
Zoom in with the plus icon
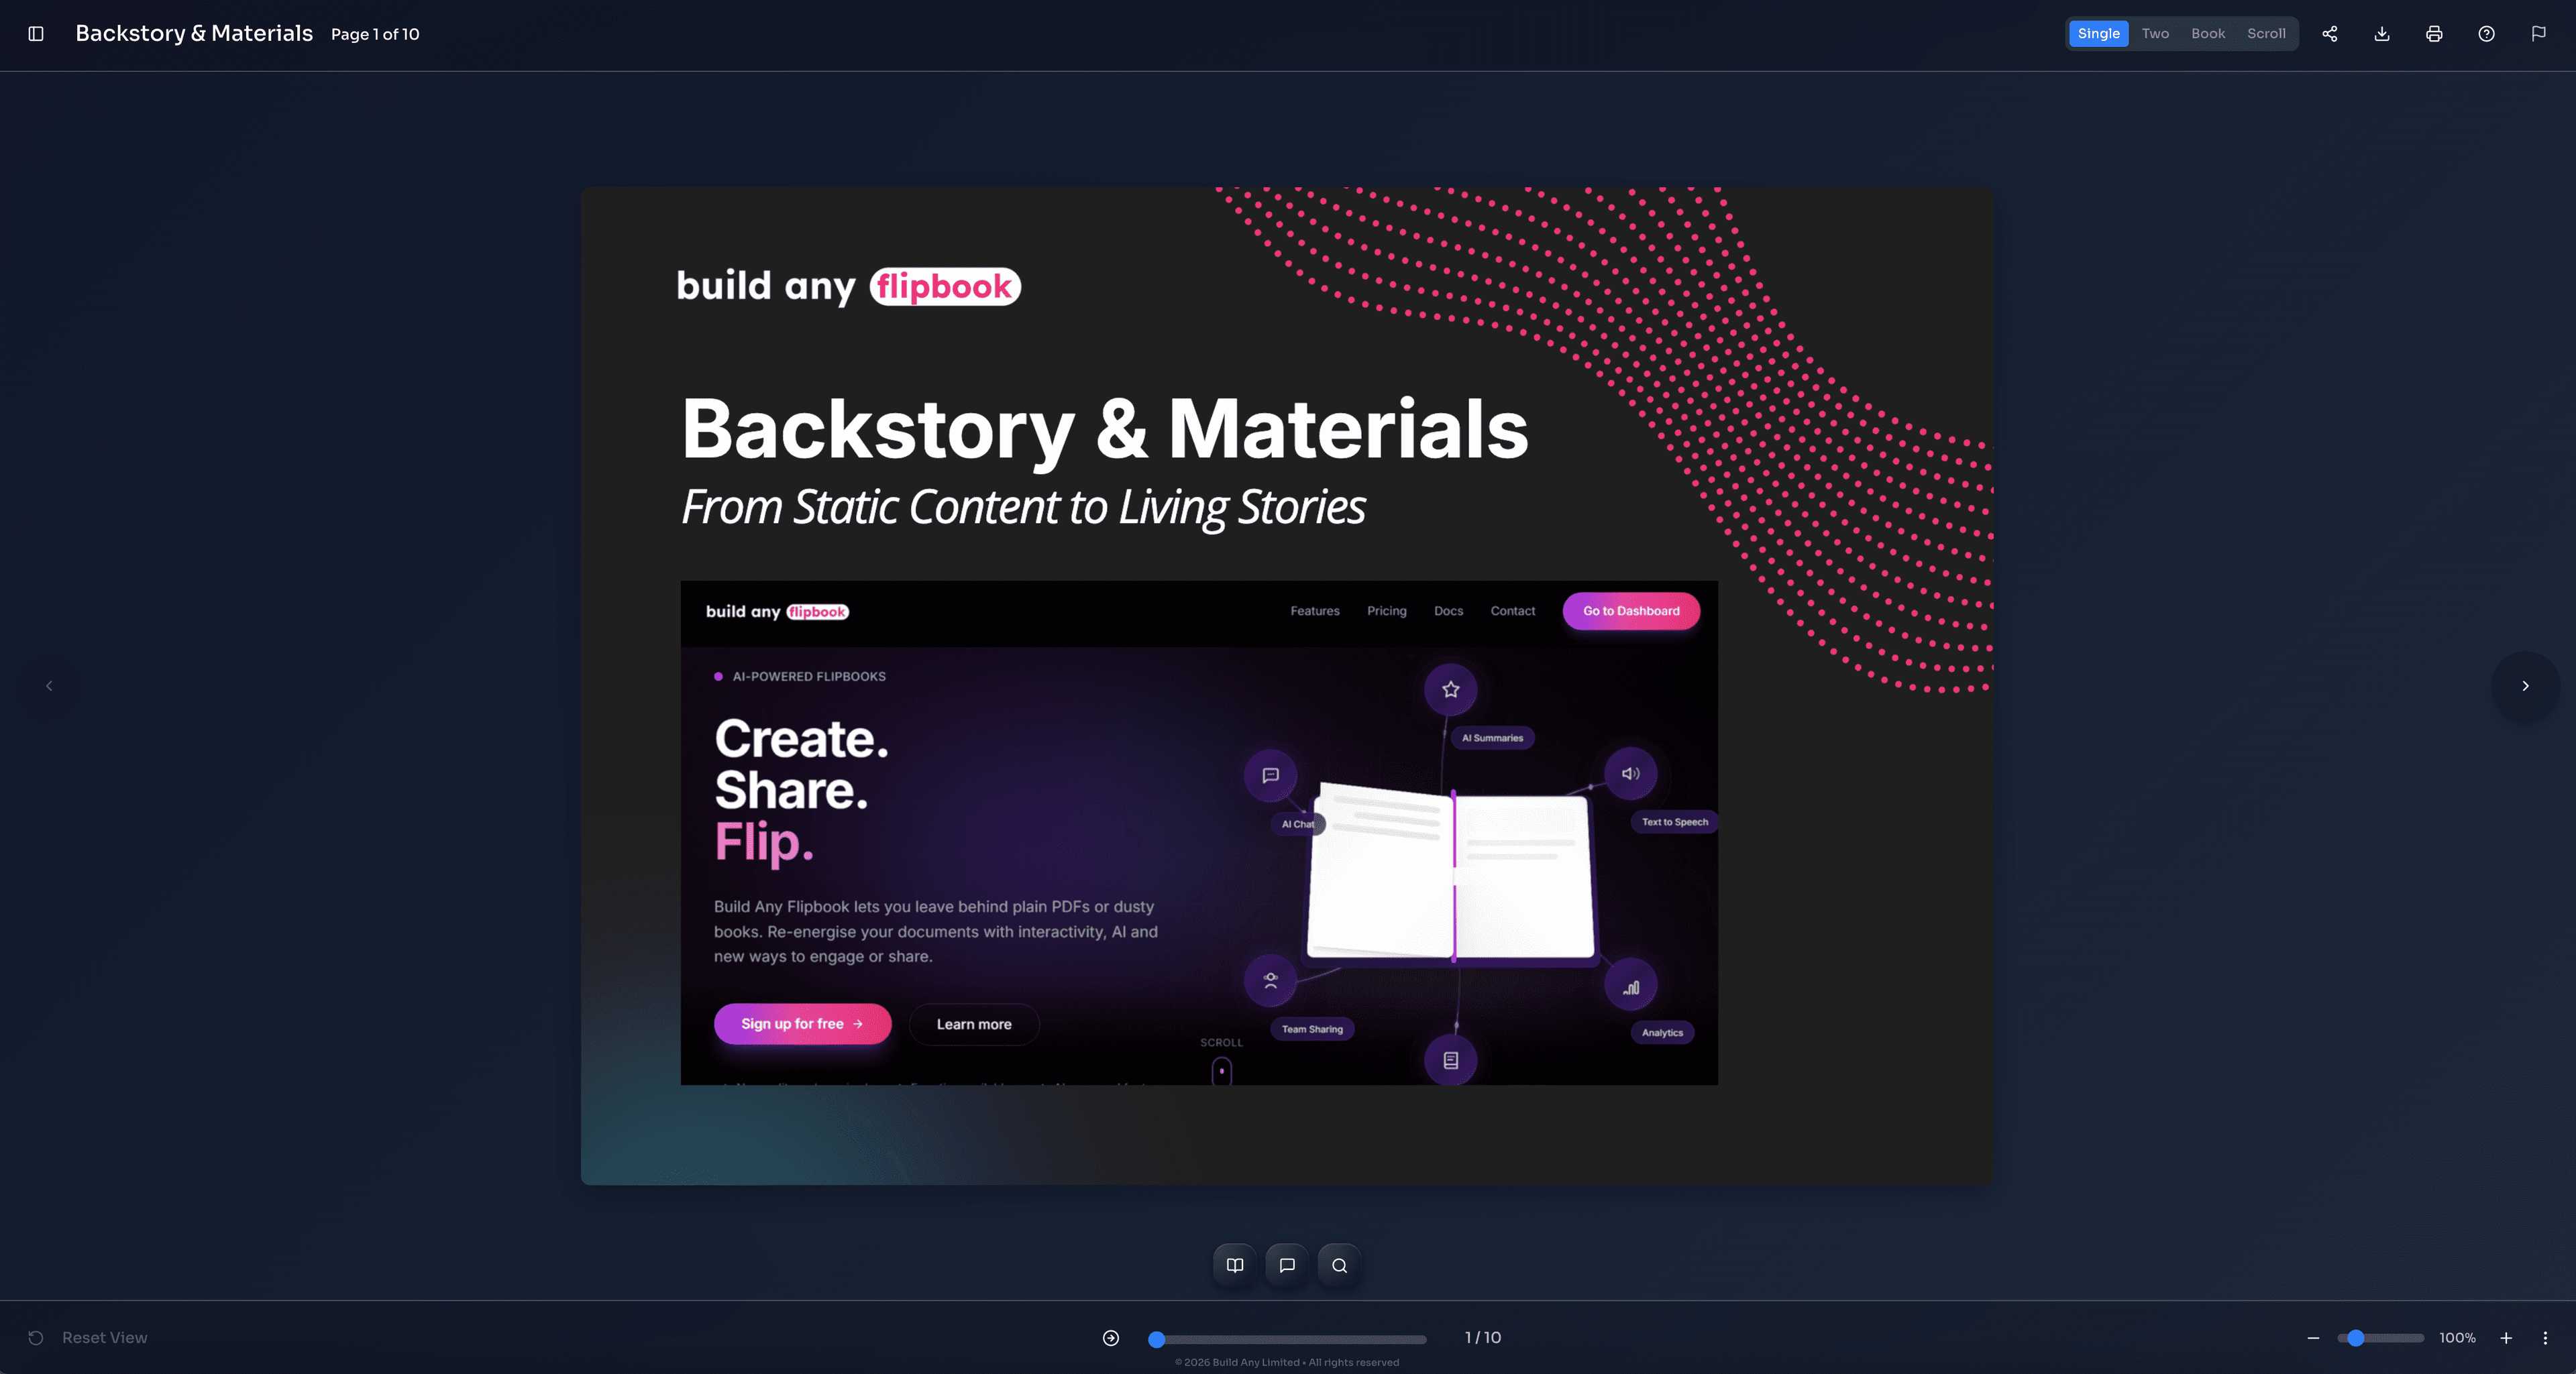(x=2506, y=1338)
